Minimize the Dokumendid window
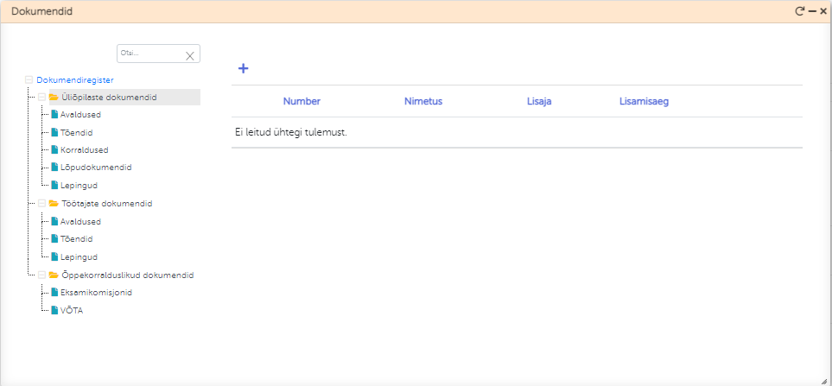 tap(812, 11)
